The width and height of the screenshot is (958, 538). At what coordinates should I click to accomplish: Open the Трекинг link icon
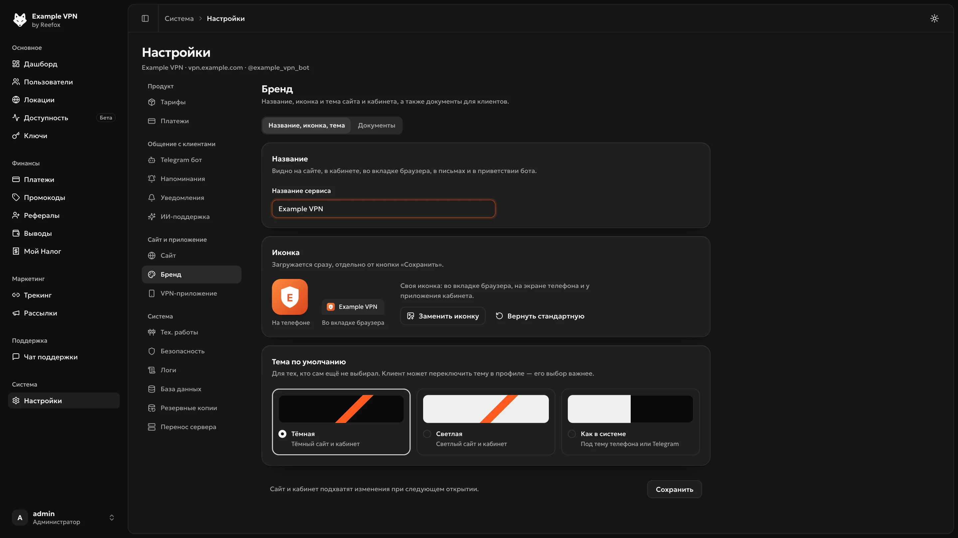pos(16,295)
